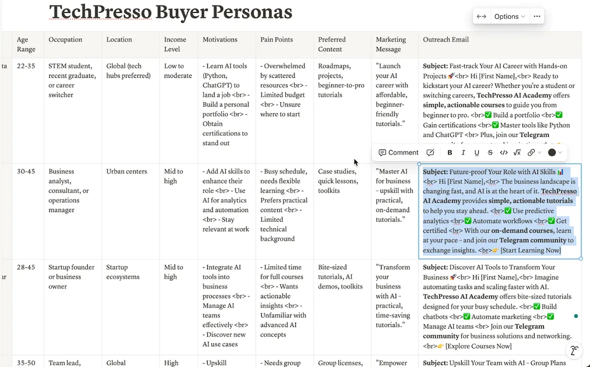Click the TechPresso Buyer Personas title
Viewport: 590px width, 367px height.
tap(170, 12)
